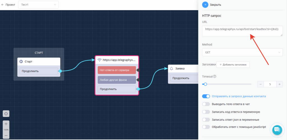Image resolution: width=287 pixels, height=140 pixels.
Task: Click the play icon in Start node
Action: point(21,62)
